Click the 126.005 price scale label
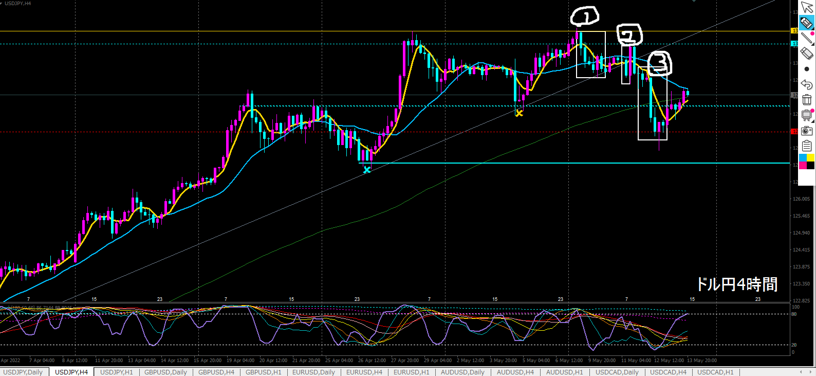 click(x=802, y=199)
